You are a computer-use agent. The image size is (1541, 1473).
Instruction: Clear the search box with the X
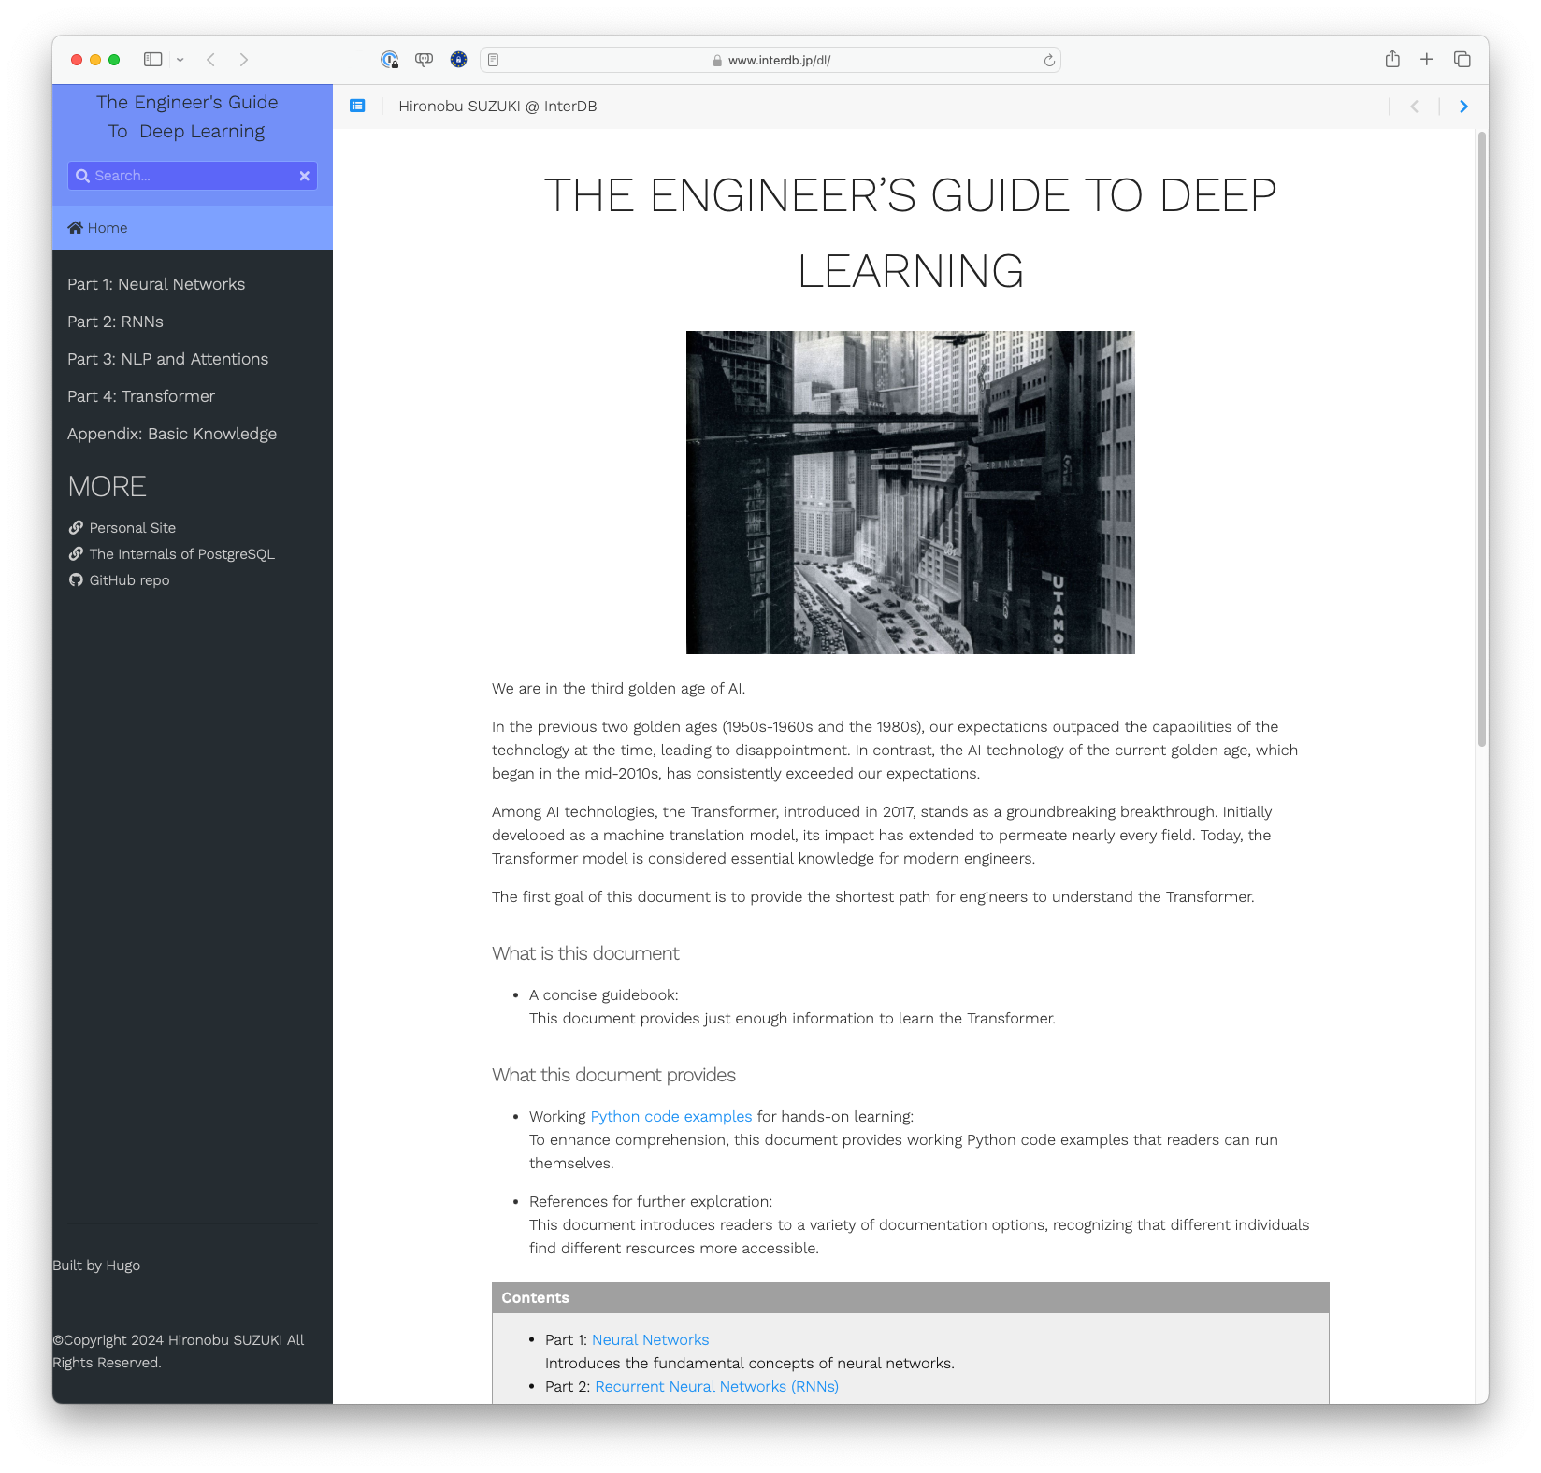tap(304, 175)
